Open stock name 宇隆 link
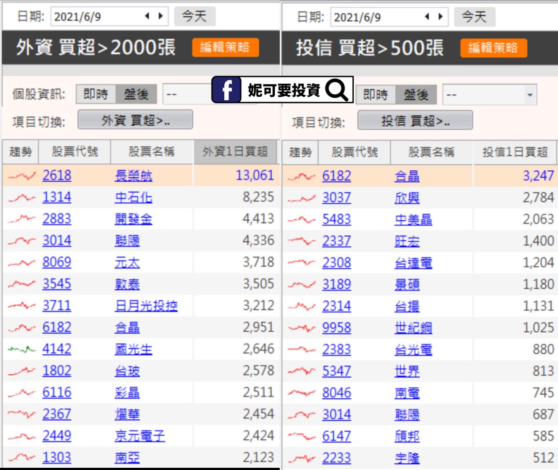Image resolution: width=558 pixels, height=470 pixels. (x=407, y=458)
